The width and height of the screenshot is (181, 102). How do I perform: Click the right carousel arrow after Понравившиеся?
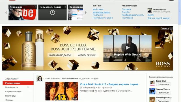[x=86, y=12]
